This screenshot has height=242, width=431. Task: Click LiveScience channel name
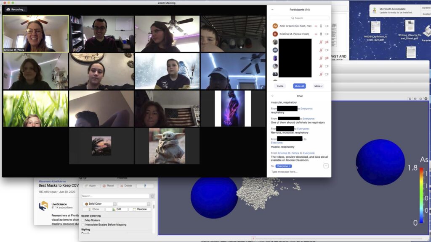[59, 204]
